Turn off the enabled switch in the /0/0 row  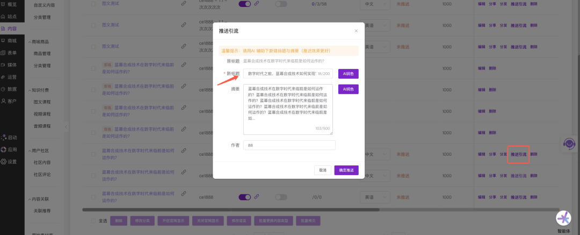tap(244, 197)
